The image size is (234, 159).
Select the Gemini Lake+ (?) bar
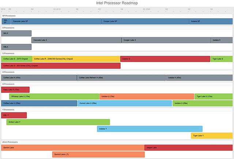[x=98, y=155]
